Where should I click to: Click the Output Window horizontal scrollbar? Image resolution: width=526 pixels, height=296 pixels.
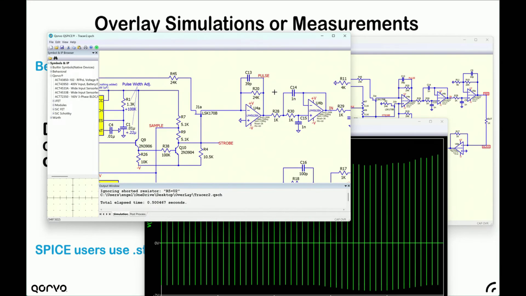[223, 209]
